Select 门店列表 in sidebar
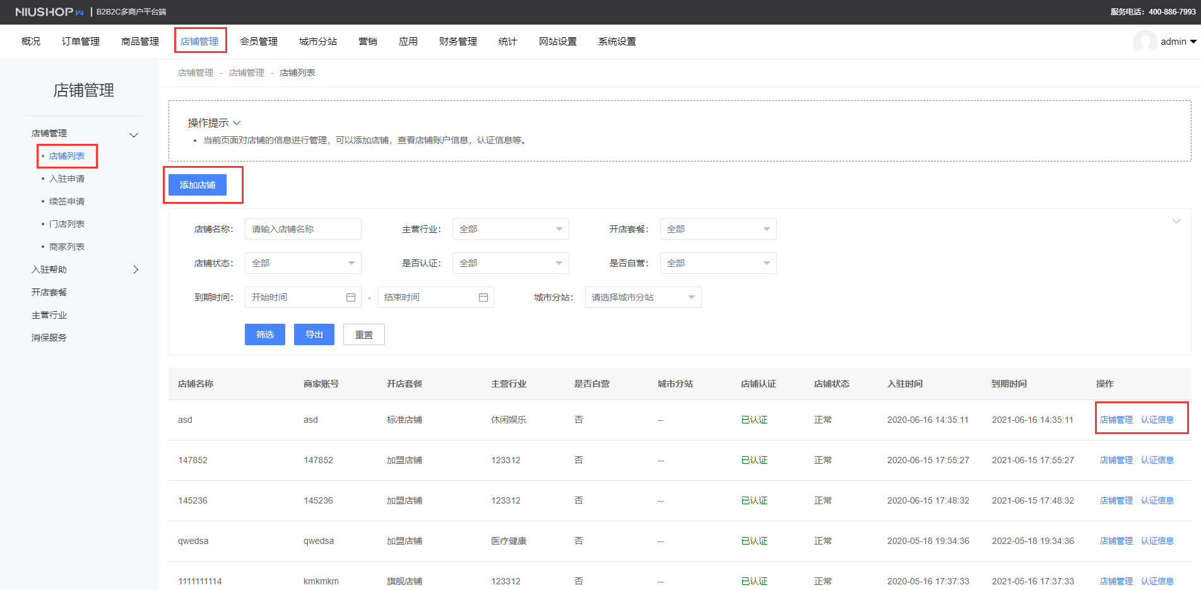 click(x=67, y=224)
